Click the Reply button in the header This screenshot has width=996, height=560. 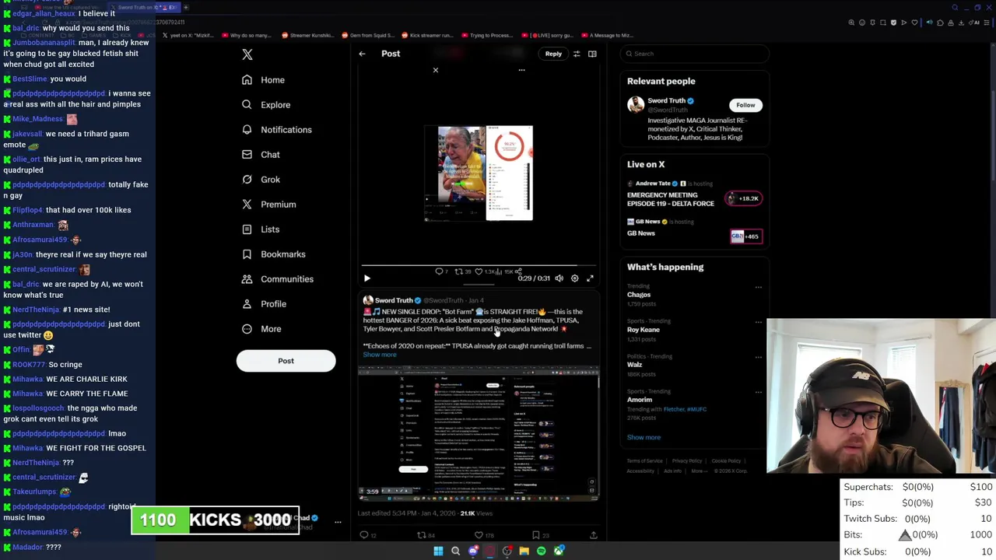[x=553, y=54]
